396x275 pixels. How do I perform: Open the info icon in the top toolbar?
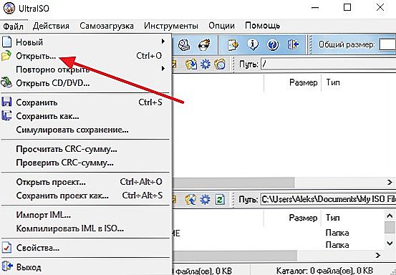point(253,45)
